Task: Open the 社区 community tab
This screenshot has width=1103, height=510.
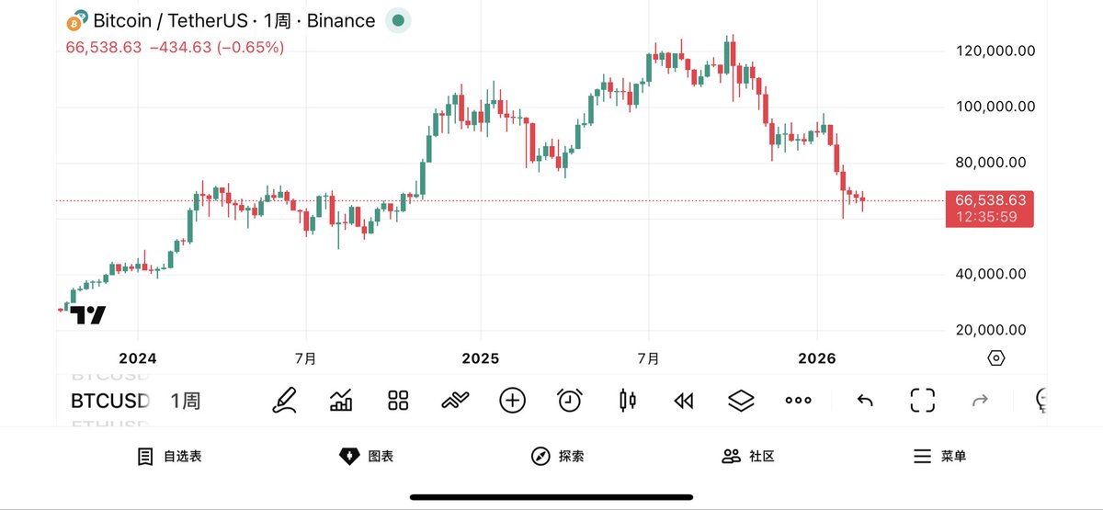Action: (x=748, y=456)
